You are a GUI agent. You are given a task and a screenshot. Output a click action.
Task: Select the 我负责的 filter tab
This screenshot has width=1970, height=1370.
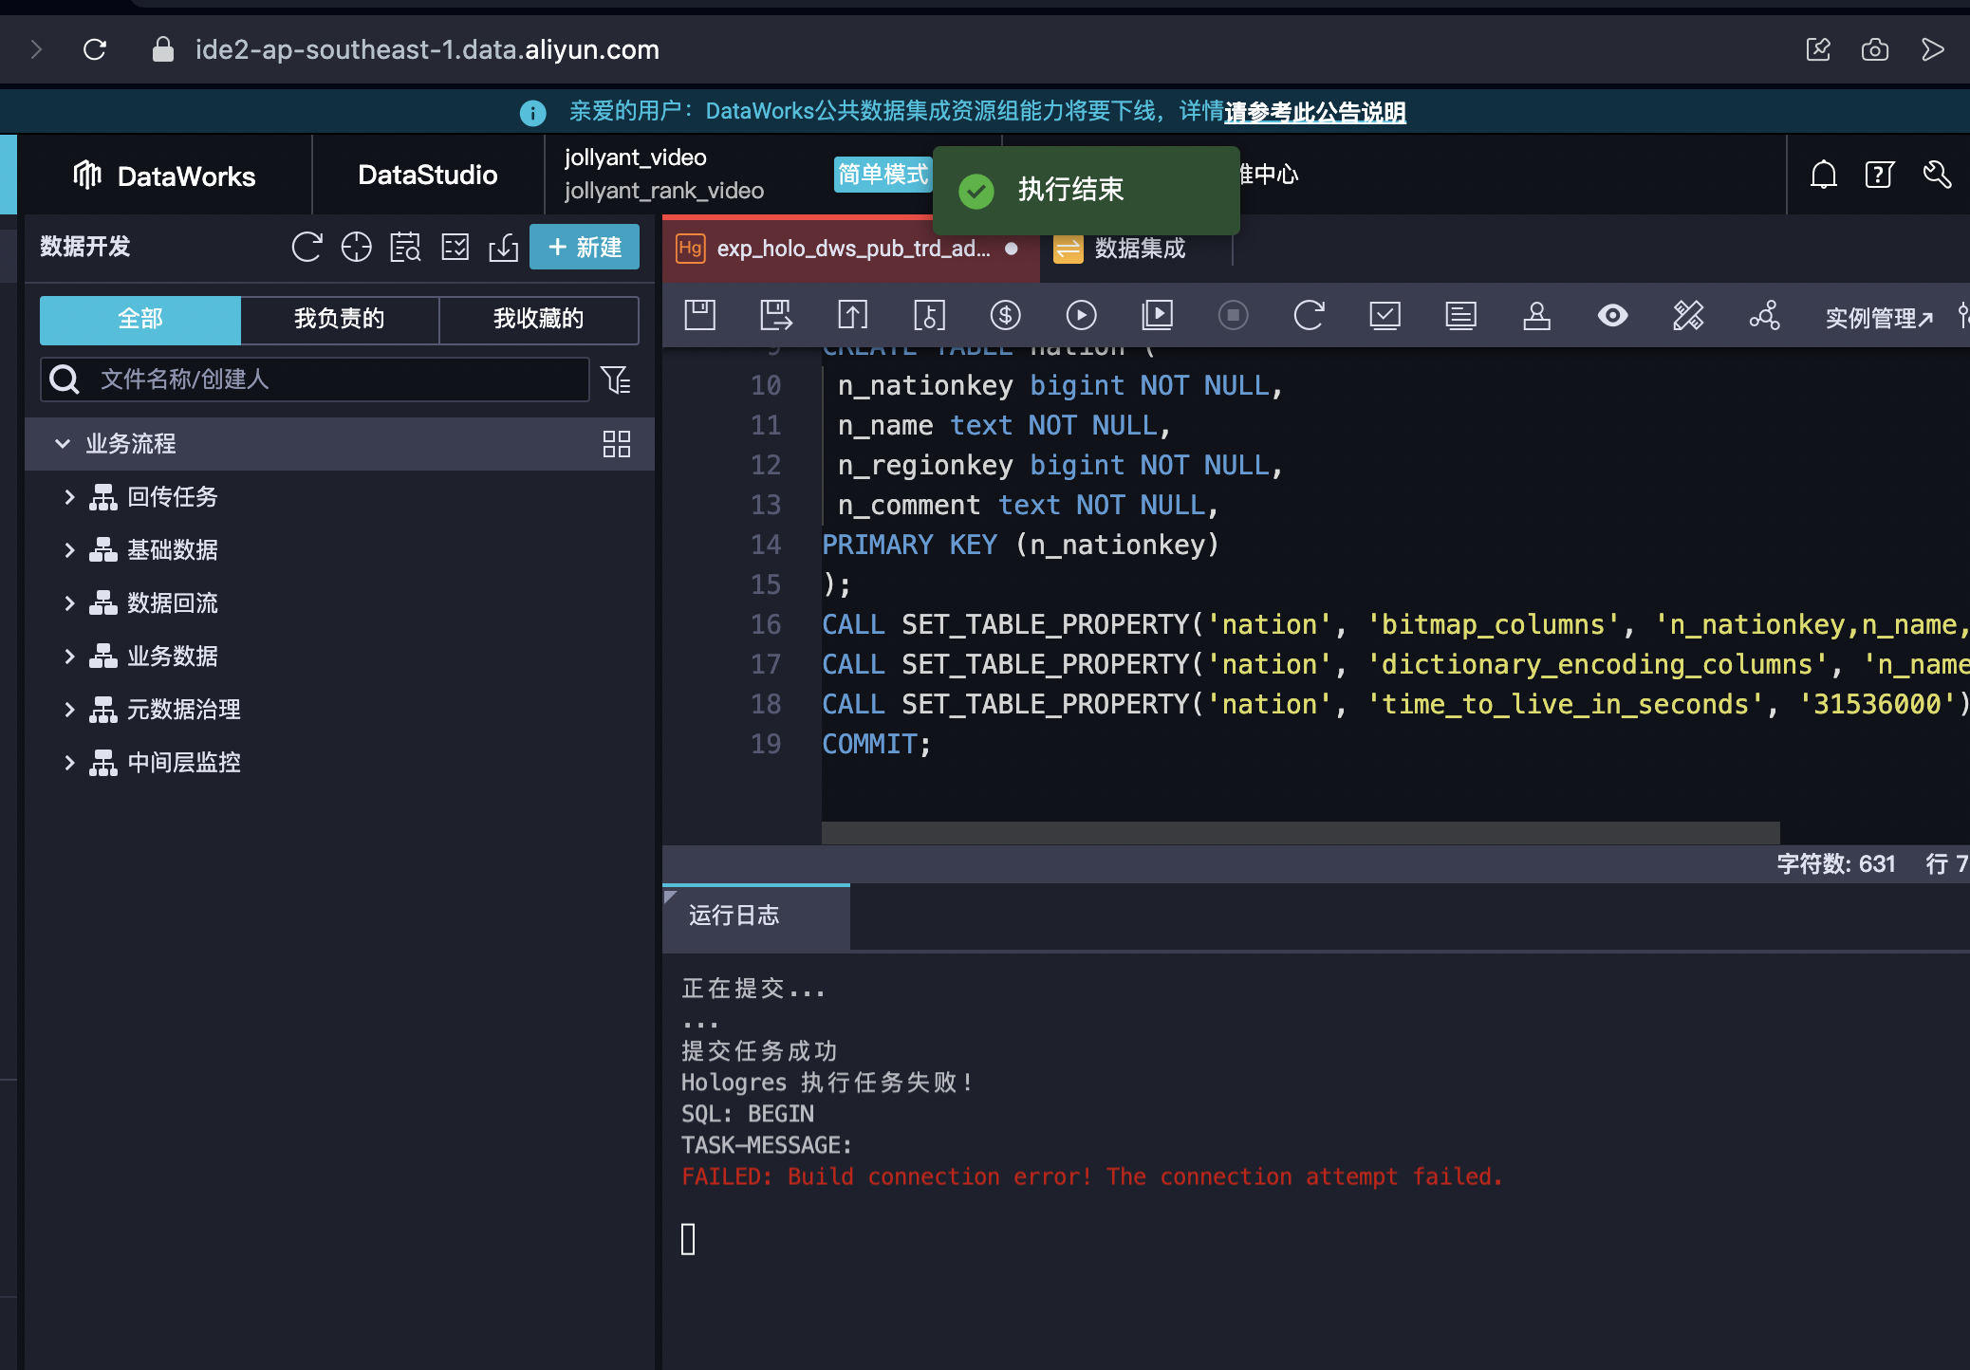point(340,319)
